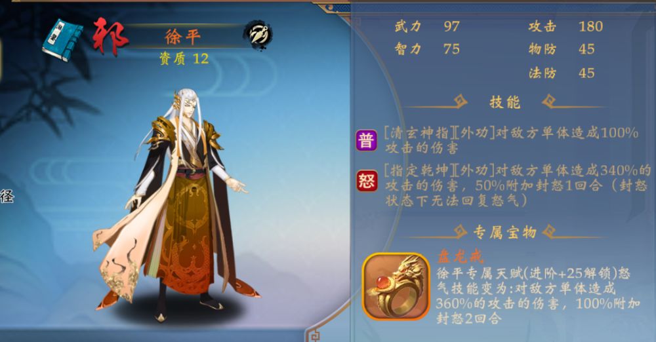656x342 pixels.
Task: Click the 徐平 character figure
Action: [176, 205]
